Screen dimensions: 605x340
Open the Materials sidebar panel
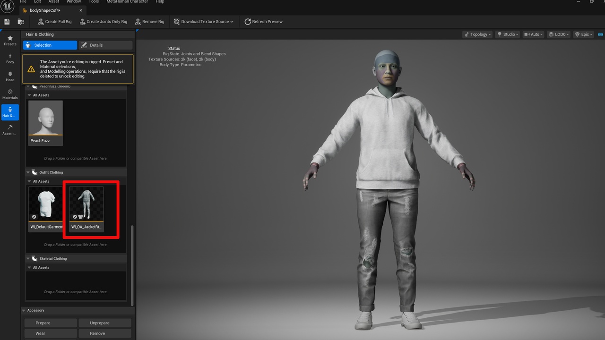[10, 94]
